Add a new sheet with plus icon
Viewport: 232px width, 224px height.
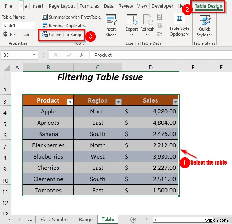[x=133, y=220]
